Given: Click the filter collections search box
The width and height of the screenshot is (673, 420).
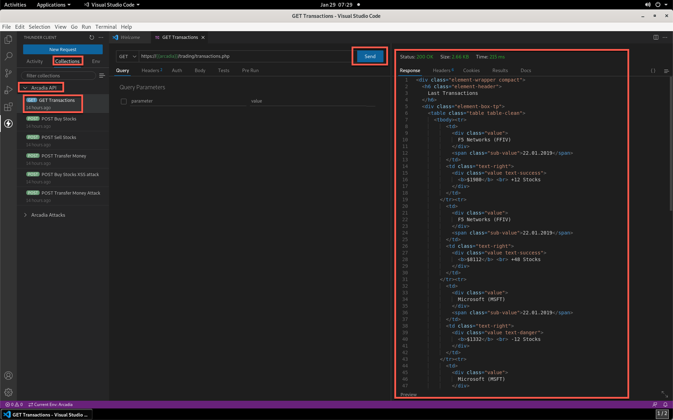Looking at the screenshot, I should click(59, 76).
